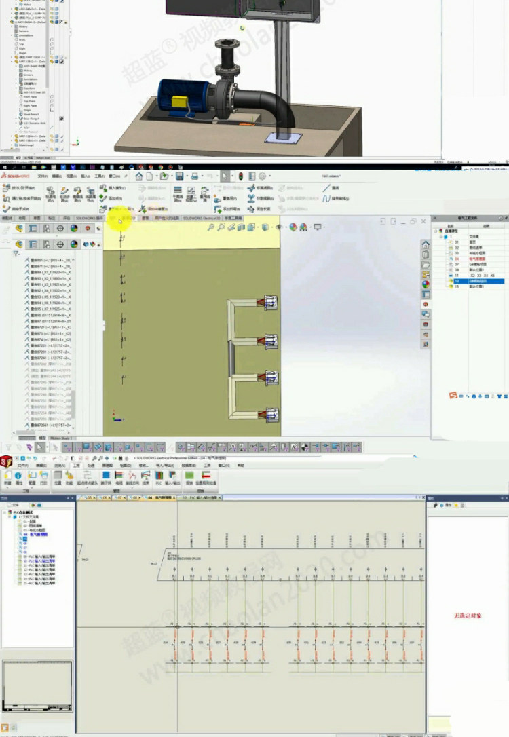This screenshot has height=737, width=509.
Task: Open the Section View tool
Action: [241, 227]
